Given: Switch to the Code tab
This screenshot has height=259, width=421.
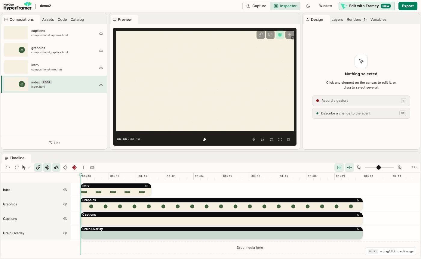Looking at the screenshot, I should point(62,20).
